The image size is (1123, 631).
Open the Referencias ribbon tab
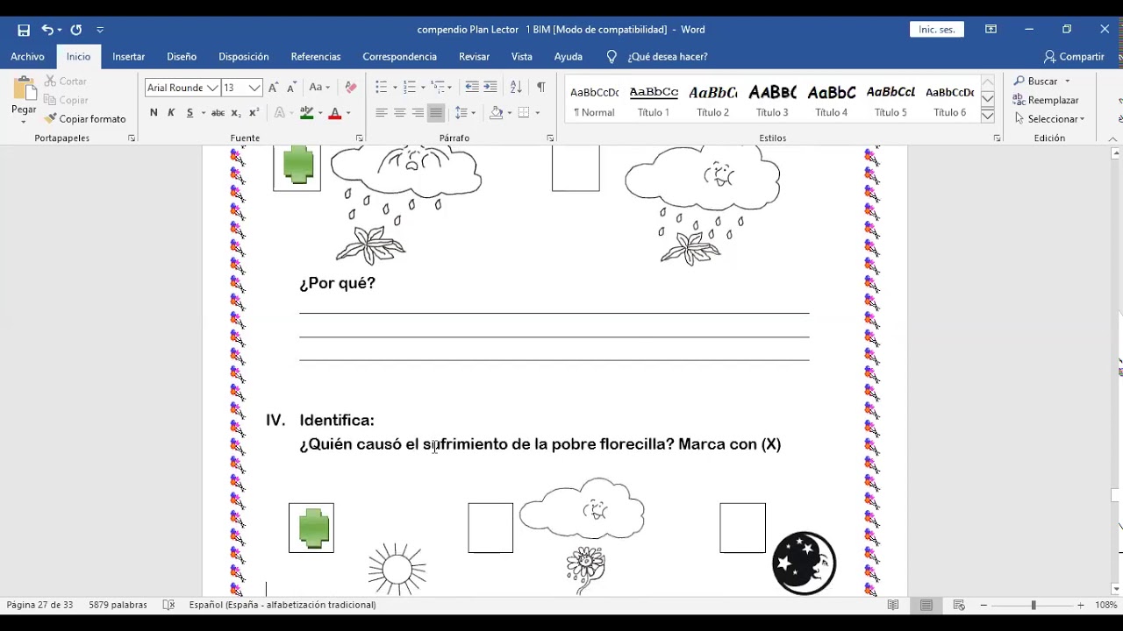click(316, 56)
